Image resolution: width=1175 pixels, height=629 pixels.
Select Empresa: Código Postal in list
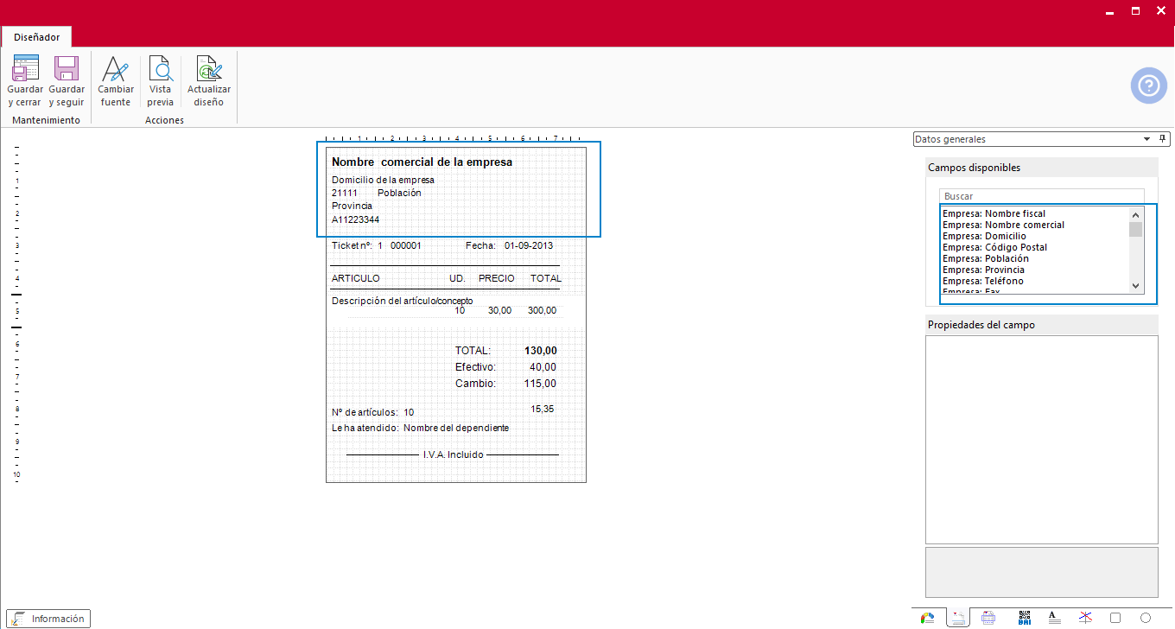click(994, 247)
